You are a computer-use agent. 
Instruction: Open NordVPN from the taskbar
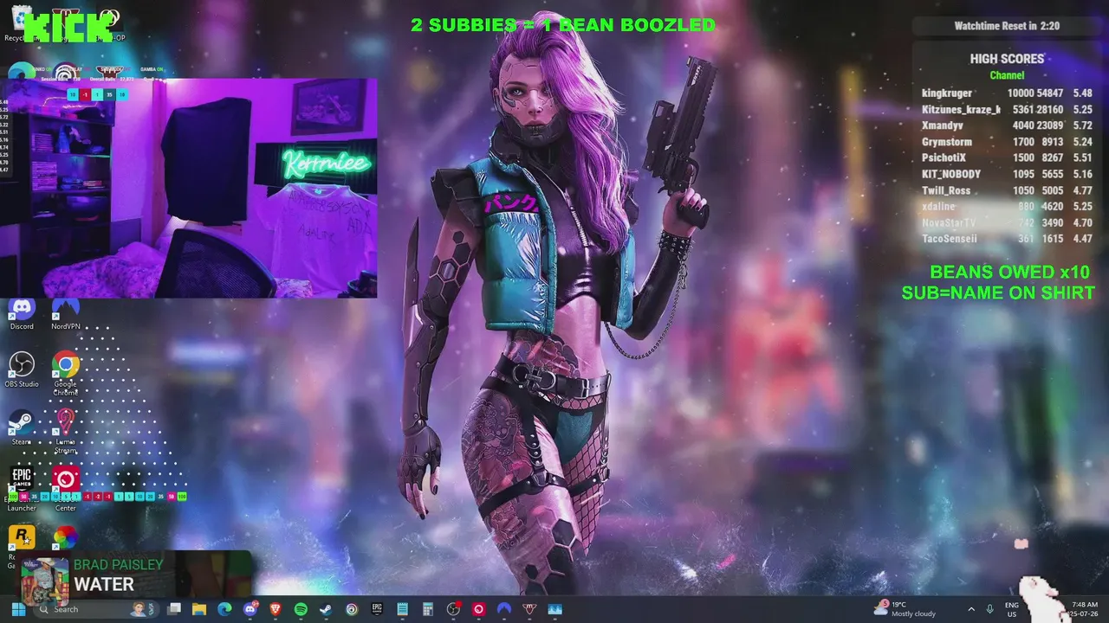[504, 609]
